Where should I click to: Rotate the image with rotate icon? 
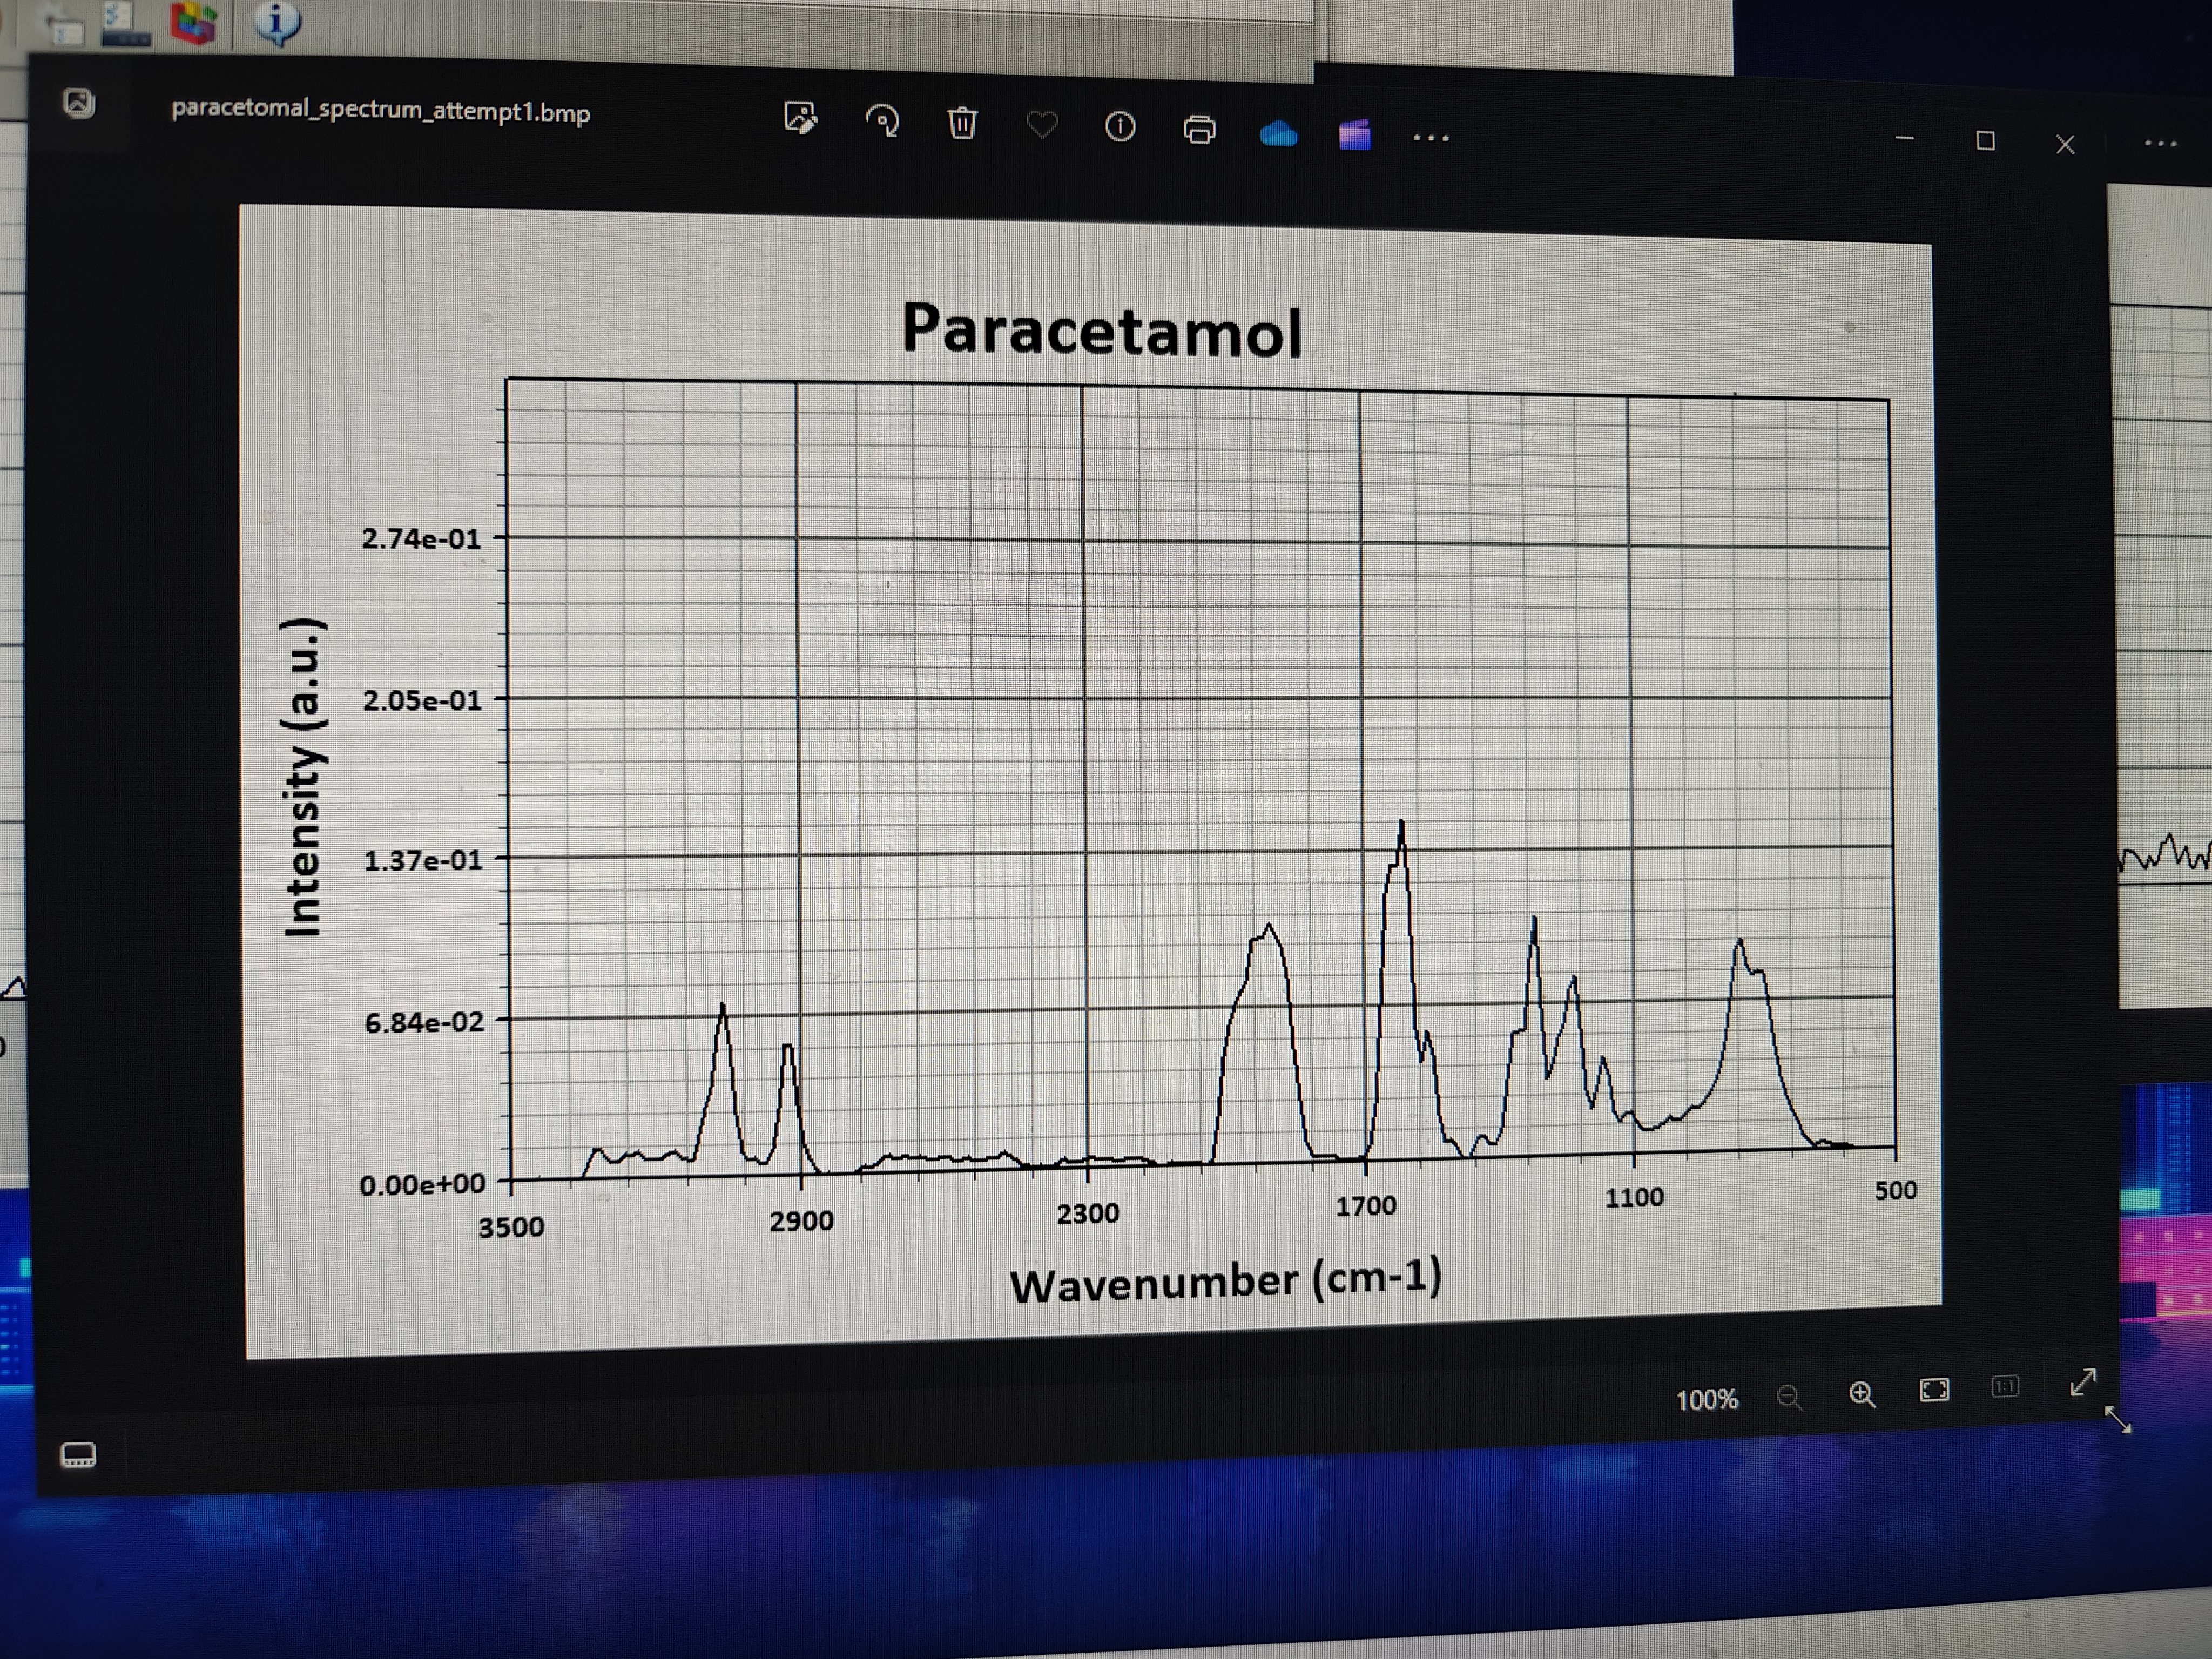pyautogui.click(x=882, y=121)
